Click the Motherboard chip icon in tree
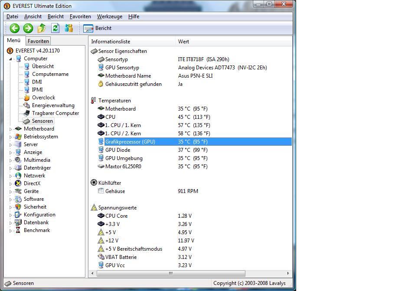This screenshot has height=291, width=395. tap(18, 129)
